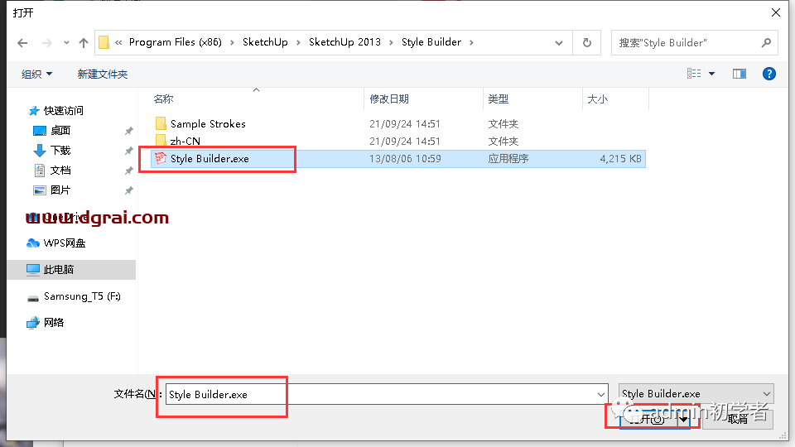Open WPS网盘 in the sidebar

[x=65, y=243]
